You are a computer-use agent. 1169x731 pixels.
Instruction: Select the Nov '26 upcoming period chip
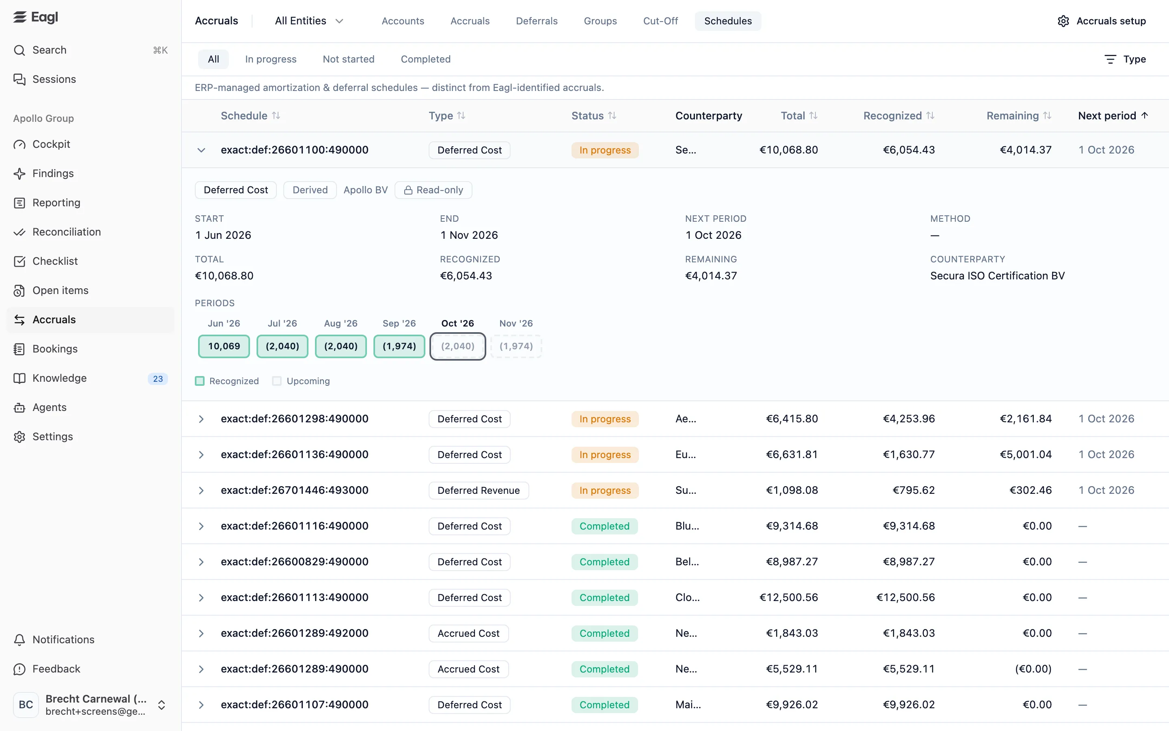516,347
